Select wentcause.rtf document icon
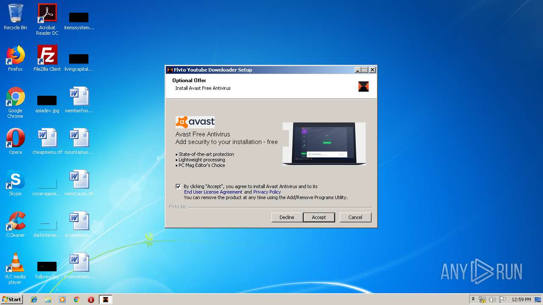 click(x=79, y=183)
